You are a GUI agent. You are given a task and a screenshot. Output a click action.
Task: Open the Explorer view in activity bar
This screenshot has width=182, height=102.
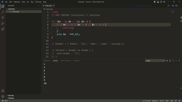click(3, 6)
